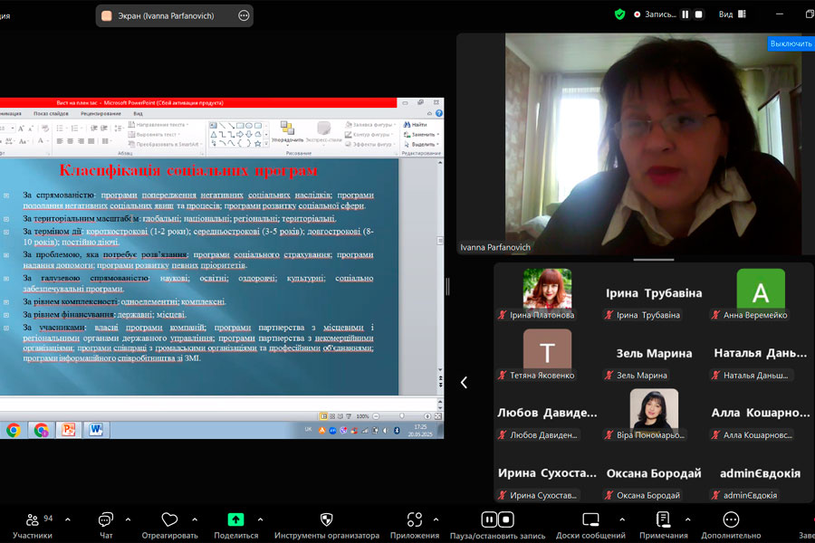Click PowerPoint normal view button in status bar

point(324,416)
